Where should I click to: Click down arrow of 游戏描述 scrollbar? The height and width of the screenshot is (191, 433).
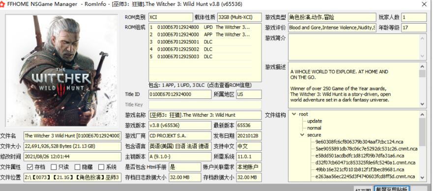click(423, 104)
